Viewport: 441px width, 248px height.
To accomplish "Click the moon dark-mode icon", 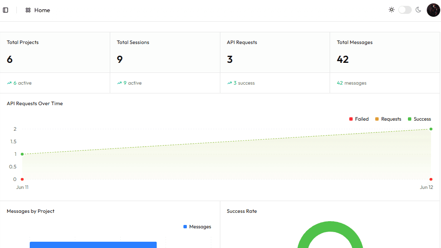I will coord(418,10).
